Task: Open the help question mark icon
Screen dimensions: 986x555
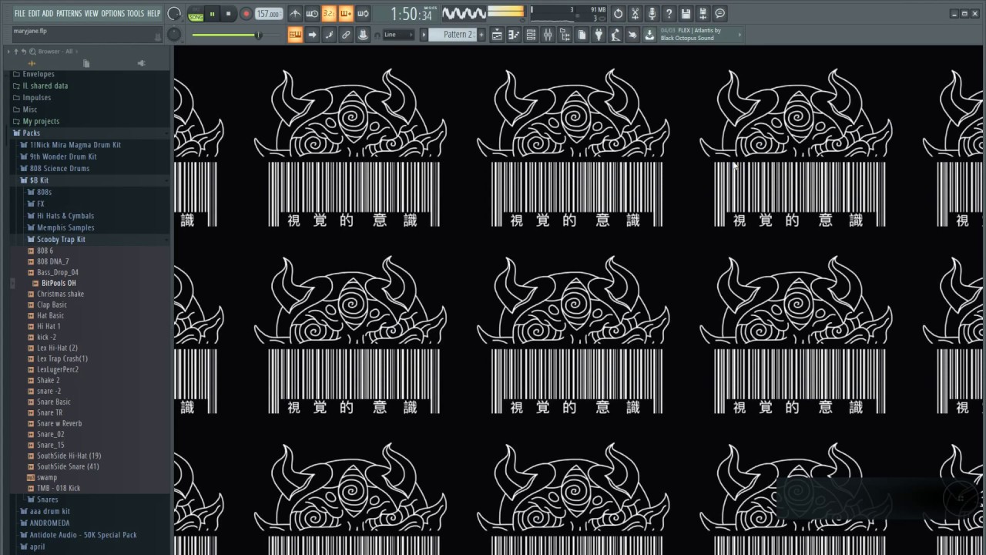Action: coord(669,14)
